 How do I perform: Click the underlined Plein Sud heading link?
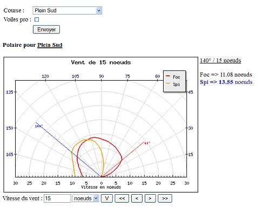point(50,45)
